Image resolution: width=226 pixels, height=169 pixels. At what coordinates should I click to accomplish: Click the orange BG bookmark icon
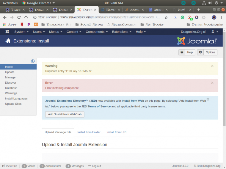(36, 24)
